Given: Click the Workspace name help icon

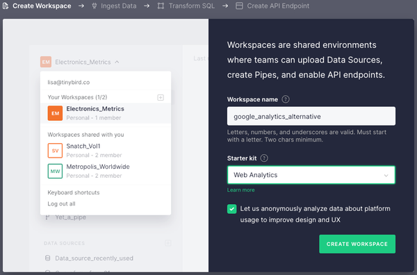Looking at the screenshot, I should coord(286,99).
